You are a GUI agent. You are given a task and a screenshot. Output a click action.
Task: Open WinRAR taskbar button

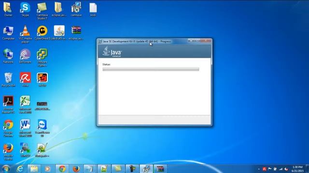(x=160, y=169)
